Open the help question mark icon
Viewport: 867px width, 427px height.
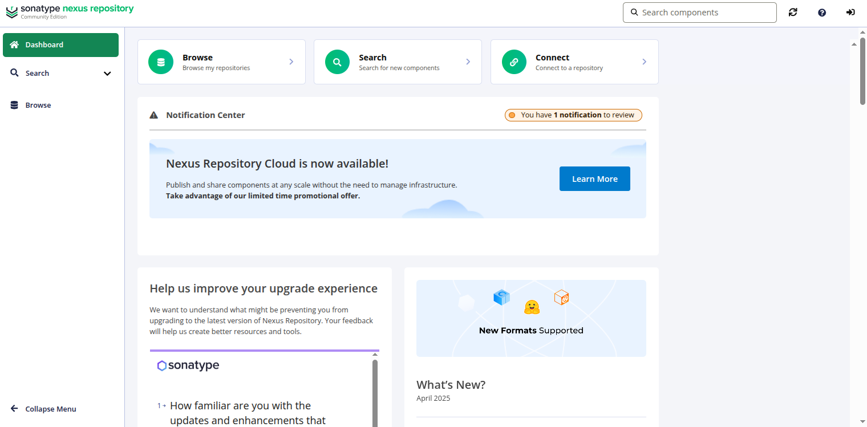[x=822, y=13]
